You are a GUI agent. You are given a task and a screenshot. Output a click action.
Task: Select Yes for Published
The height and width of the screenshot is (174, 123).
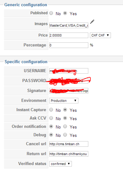pos(65,13)
